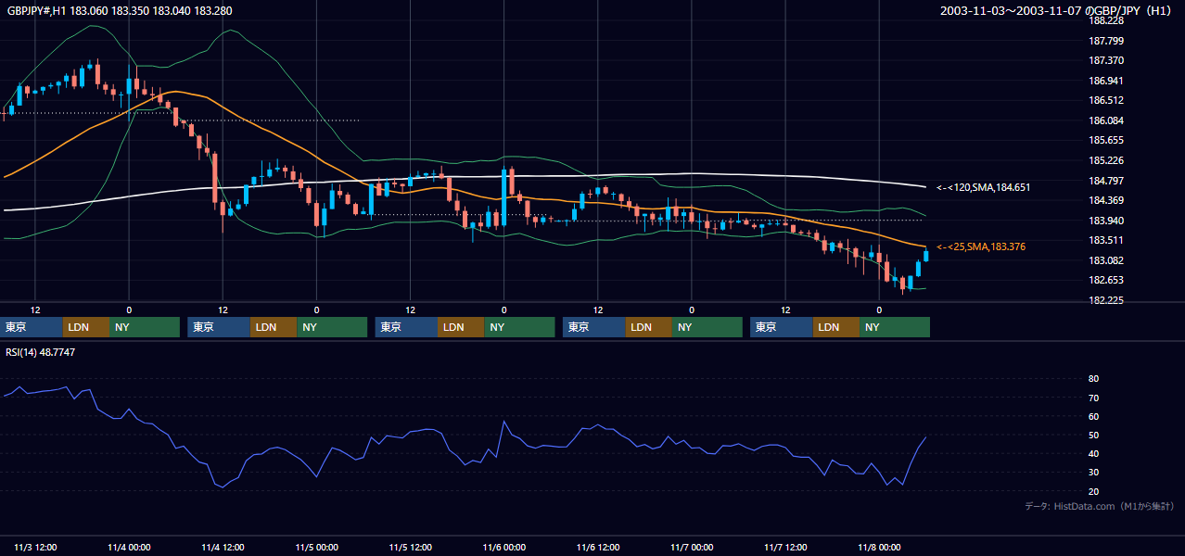Click the RSI 70 level label
Image resolution: width=1185 pixels, height=556 pixels.
click(1093, 398)
